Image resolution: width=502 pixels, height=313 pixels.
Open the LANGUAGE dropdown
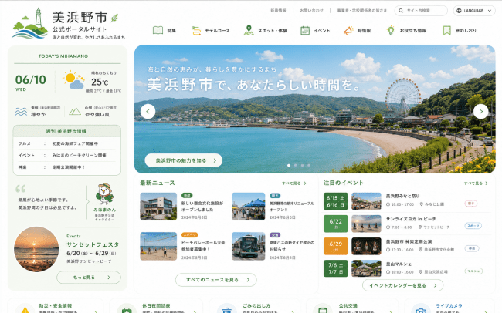click(x=474, y=11)
